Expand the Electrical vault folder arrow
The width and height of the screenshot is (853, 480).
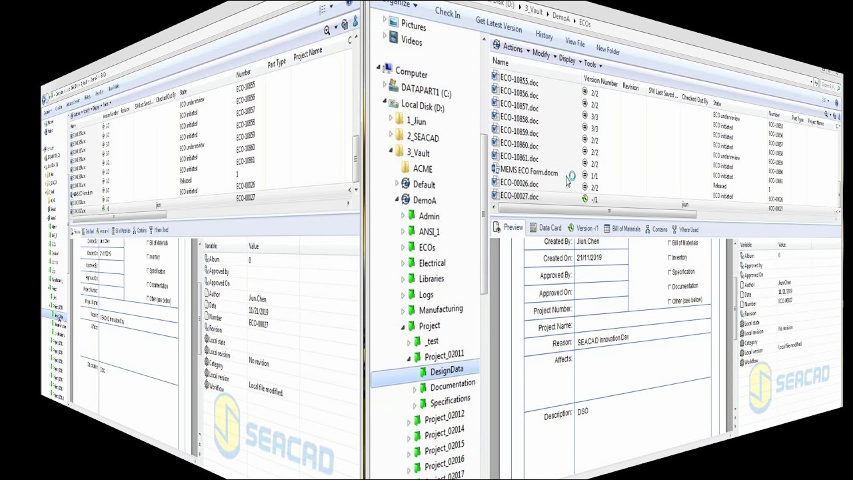click(403, 263)
